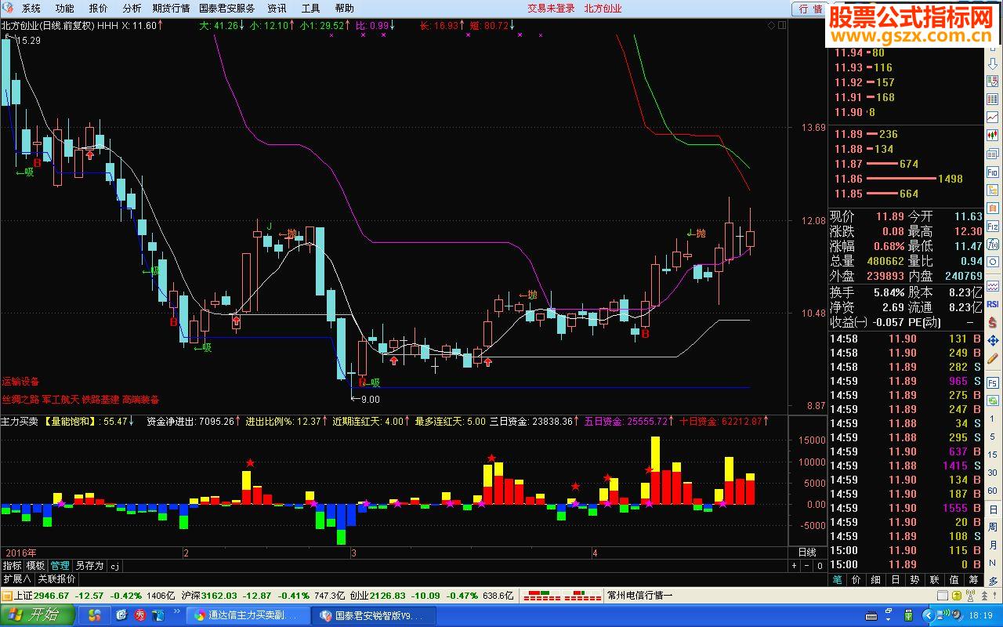
Task: Click the down arrow icon in right toolbar
Action: (x=993, y=63)
